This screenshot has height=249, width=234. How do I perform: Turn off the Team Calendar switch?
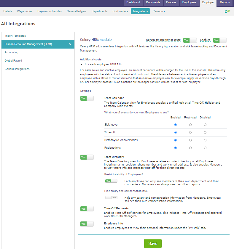click(87, 98)
